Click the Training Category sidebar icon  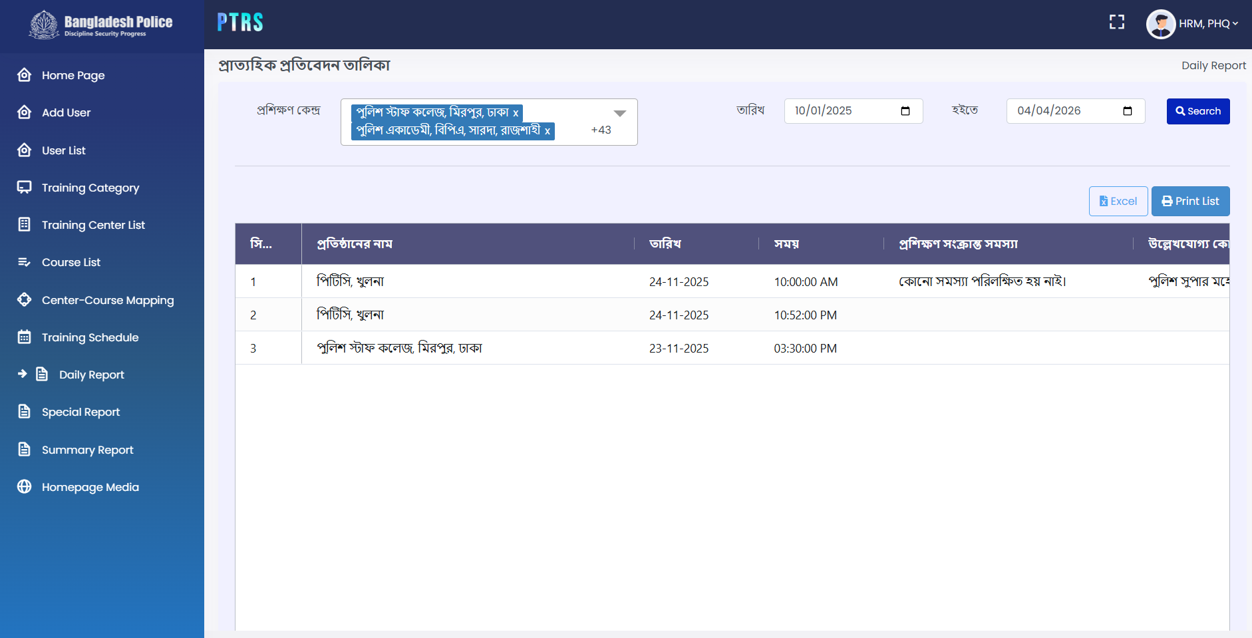[25, 188]
